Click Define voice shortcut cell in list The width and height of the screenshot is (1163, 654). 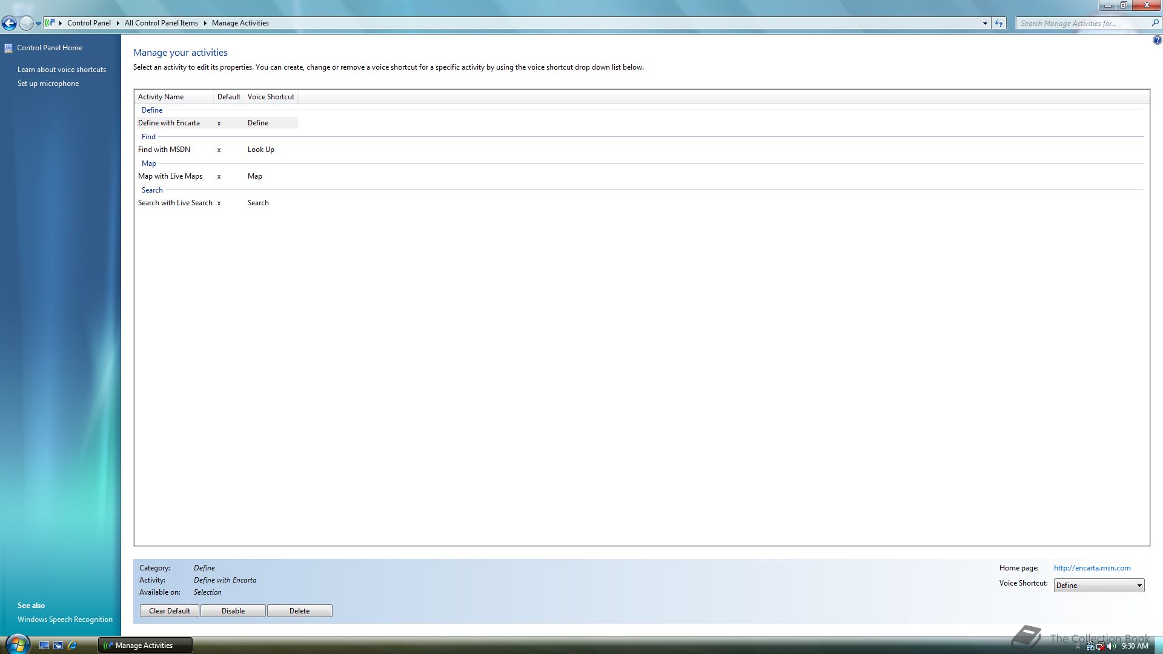point(258,123)
